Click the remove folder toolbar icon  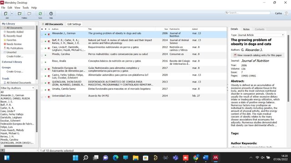pyautogui.click(x=29, y=14)
